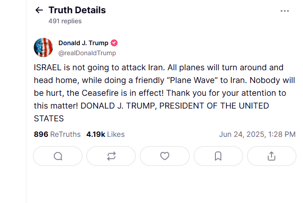
Task: Open Donald J. Trump's profile avatar
Action: (x=43, y=47)
